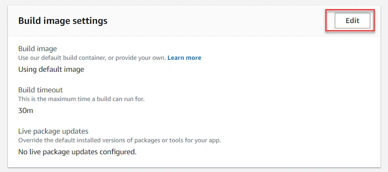Open the Learn more link
388x172 pixels.
[184, 58]
